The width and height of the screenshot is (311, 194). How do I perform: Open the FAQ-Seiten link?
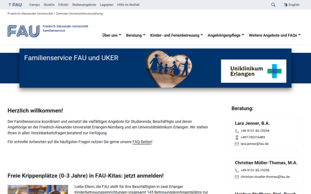[x=143, y=142]
